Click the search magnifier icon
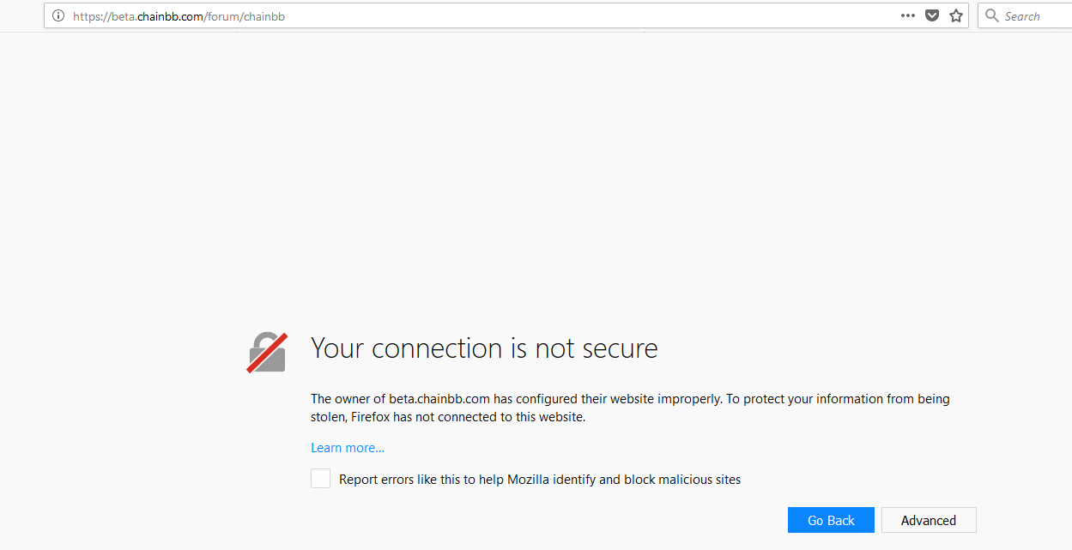 (x=992, y=15)
